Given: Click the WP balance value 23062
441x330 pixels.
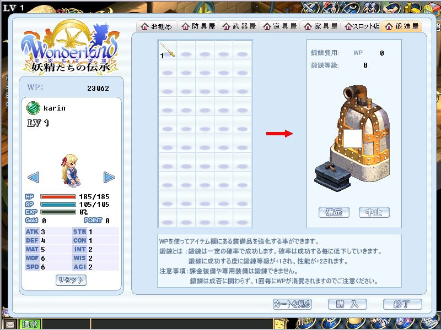Looking at the screenshot, I should click(98, 89).
